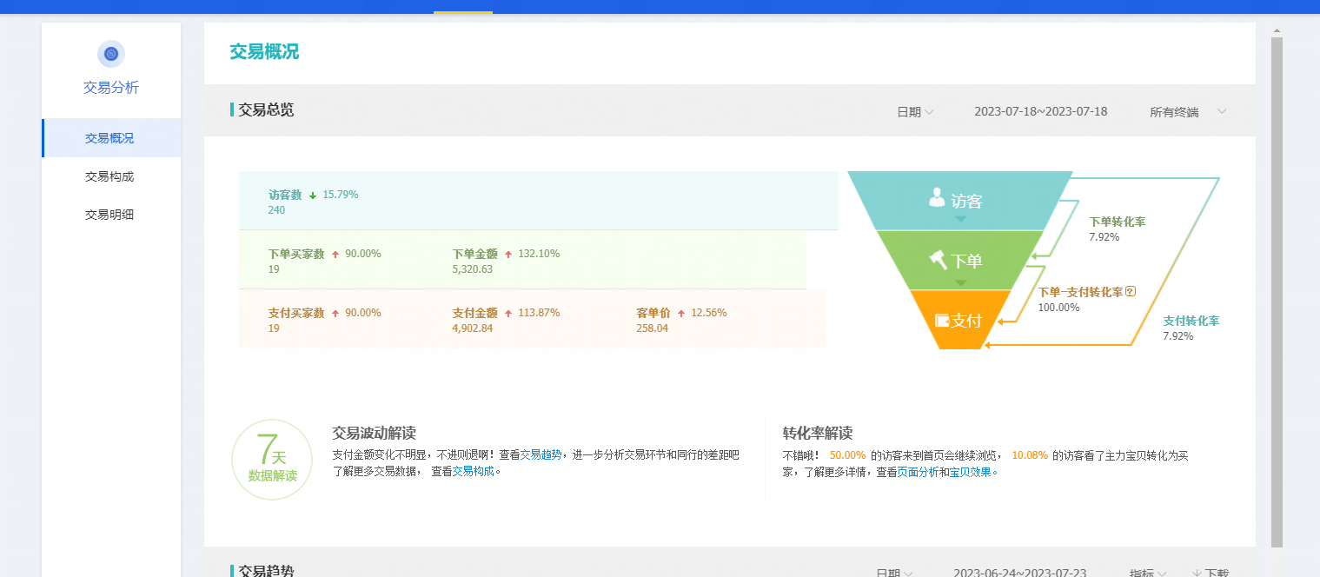Click the 下载 download icon at bottom right
This screenshot has width=1320, height=577.
click(x=1197, y=572)
